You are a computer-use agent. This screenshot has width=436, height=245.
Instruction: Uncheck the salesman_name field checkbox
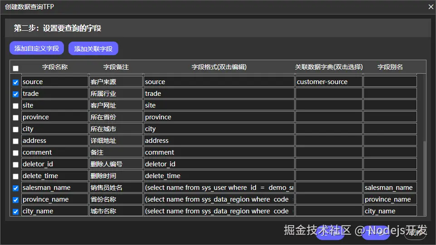point(15,188)
